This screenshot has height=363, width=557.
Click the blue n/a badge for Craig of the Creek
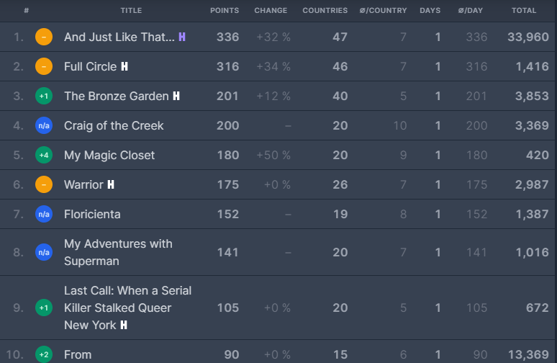[44, 125]
